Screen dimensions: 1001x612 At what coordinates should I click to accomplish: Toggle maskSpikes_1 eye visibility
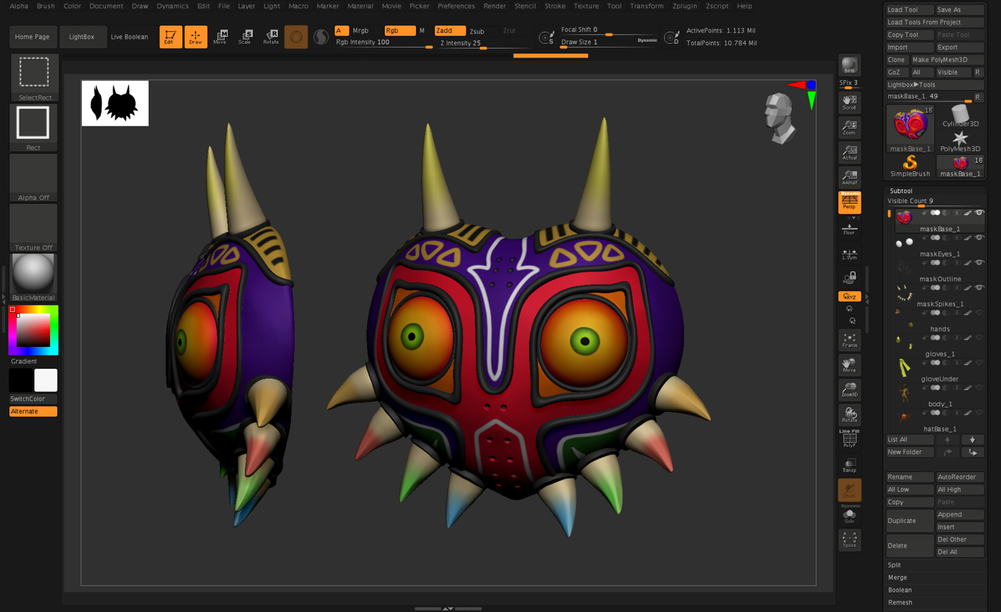click(x=979, y=288)
